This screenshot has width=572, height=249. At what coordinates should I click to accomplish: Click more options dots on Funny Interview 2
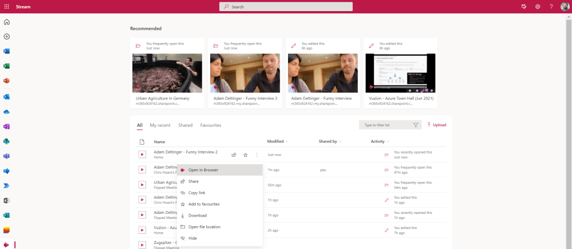pyautogui.click(x=257, y=155)
